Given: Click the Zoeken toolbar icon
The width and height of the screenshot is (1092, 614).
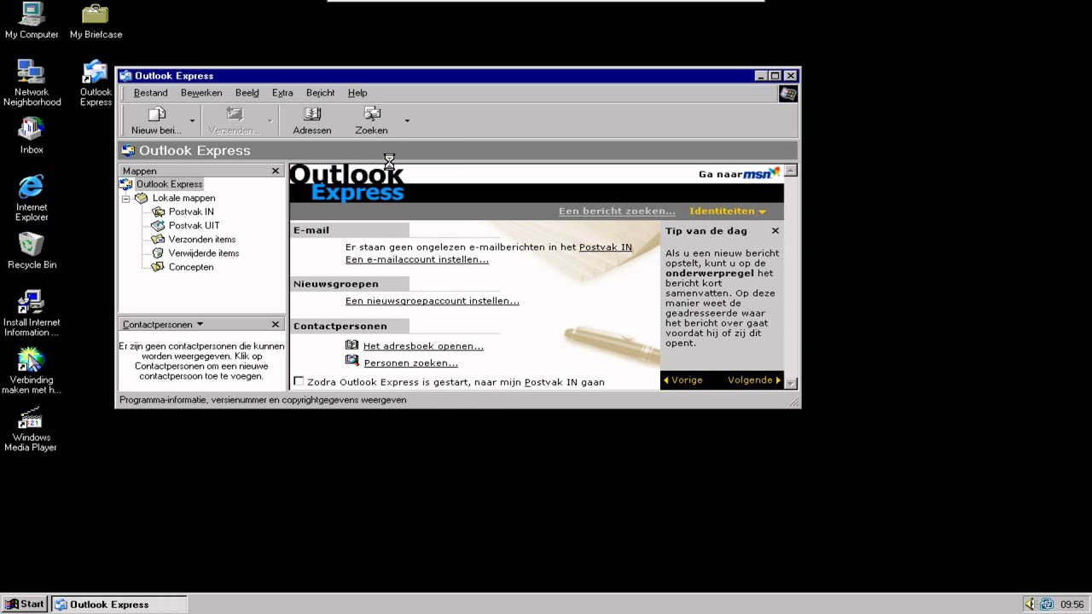Looking at the screenshot, I should tap(372, 114).
